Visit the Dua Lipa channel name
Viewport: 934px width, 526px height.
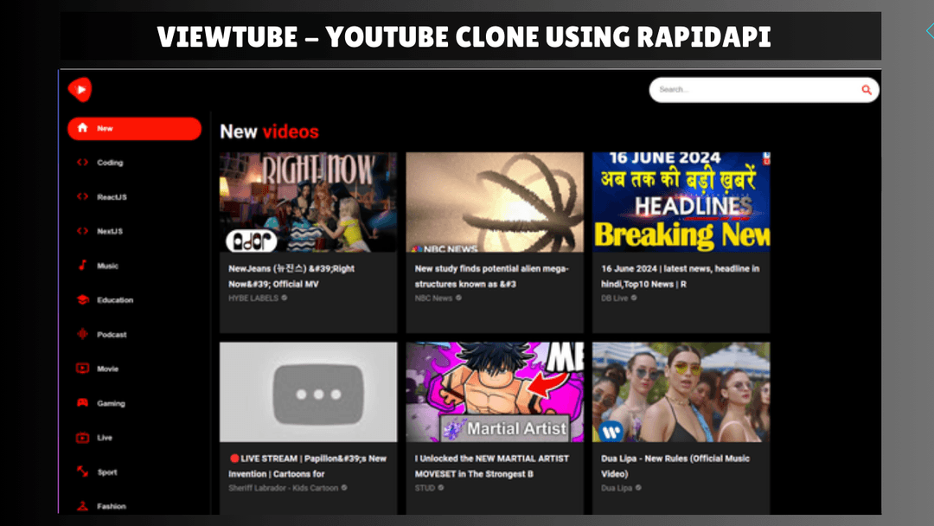click(617, 488)
